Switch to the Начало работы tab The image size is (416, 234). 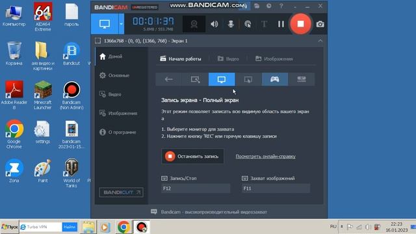pos(181,58)
